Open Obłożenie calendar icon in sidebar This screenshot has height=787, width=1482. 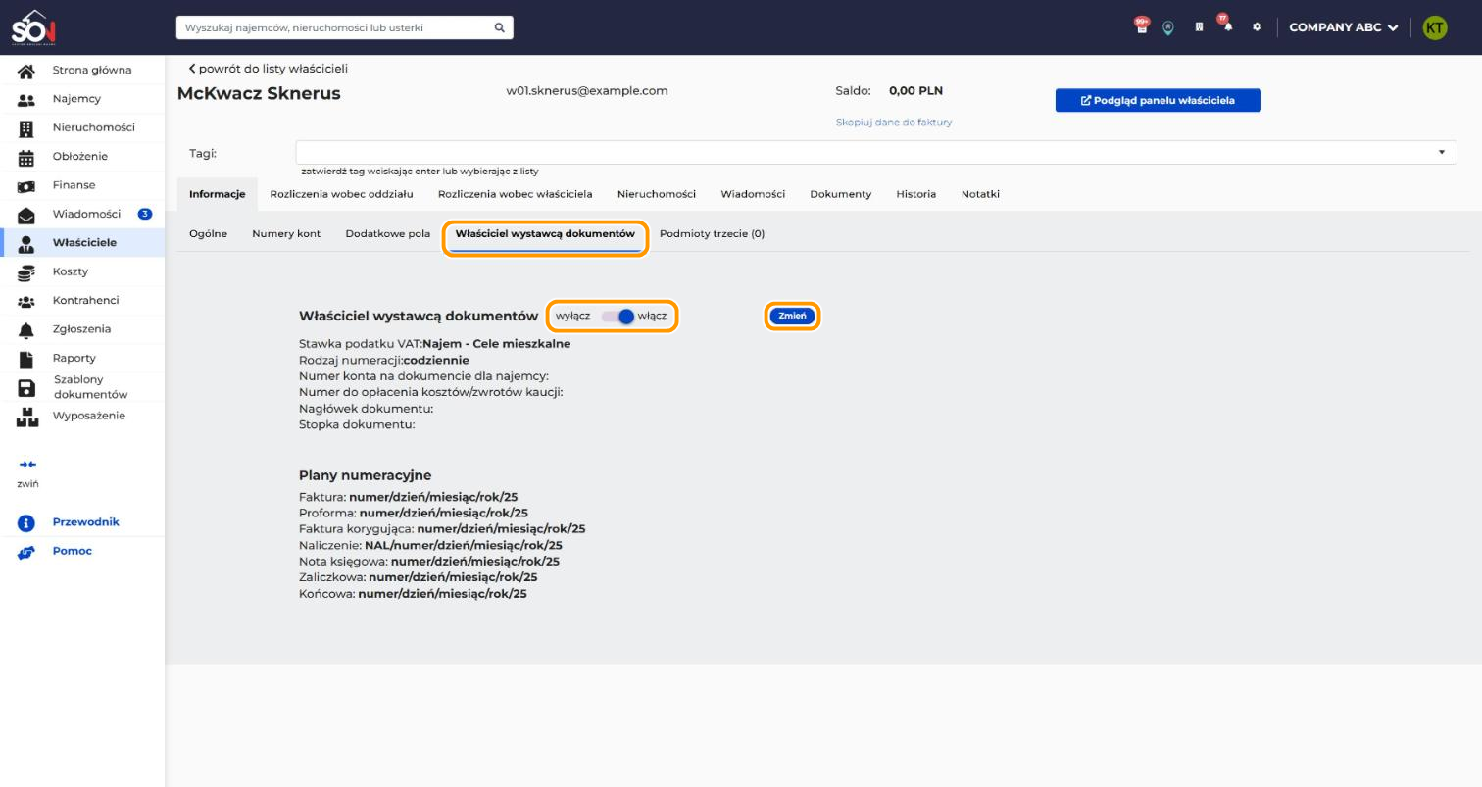[26, 157]
